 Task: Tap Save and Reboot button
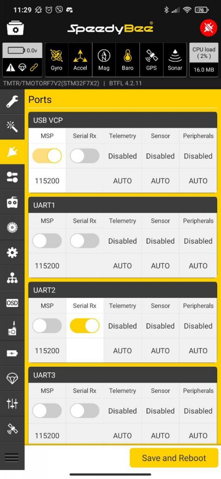pos(174,458)
